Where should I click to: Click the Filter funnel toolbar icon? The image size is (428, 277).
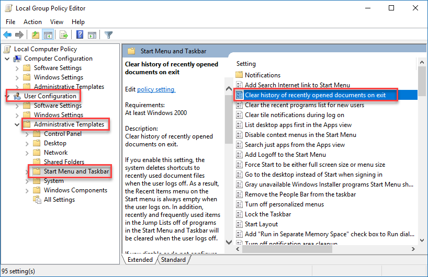(x=108, y=35)
